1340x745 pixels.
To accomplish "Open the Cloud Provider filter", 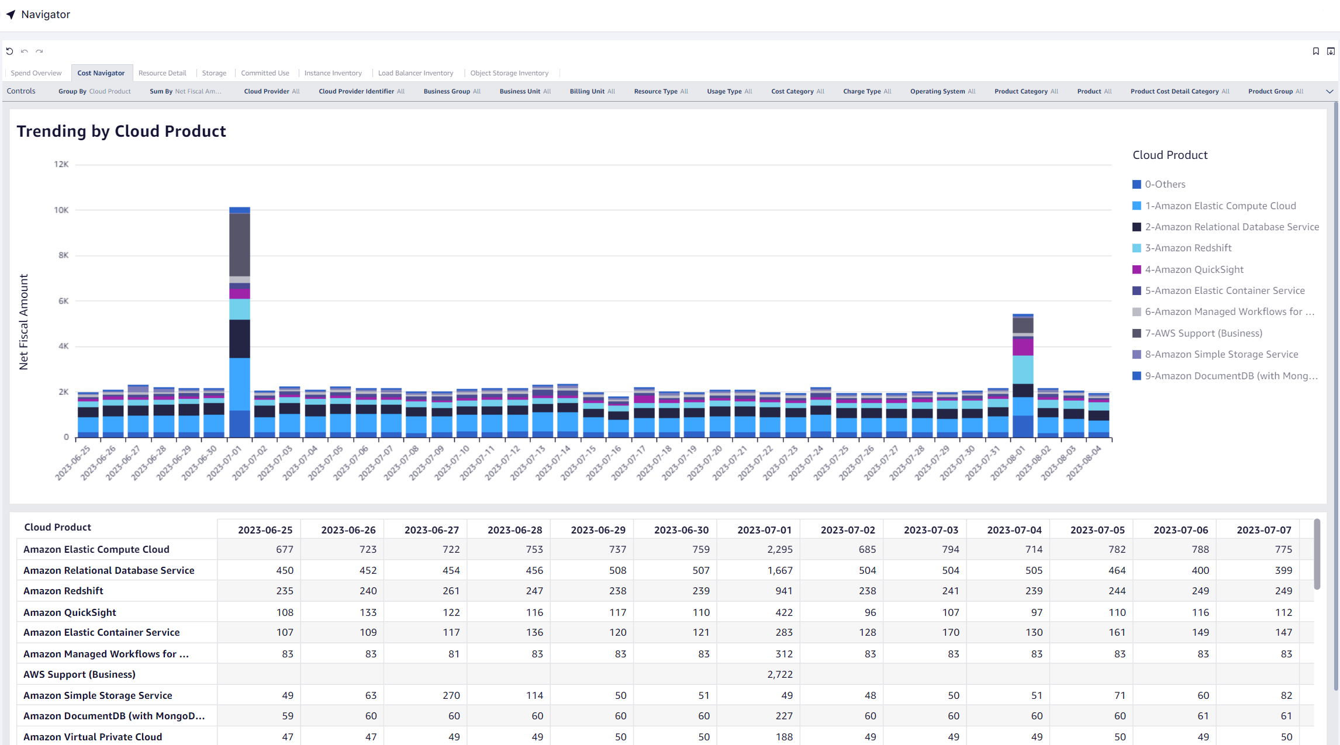I will point(272,91).
